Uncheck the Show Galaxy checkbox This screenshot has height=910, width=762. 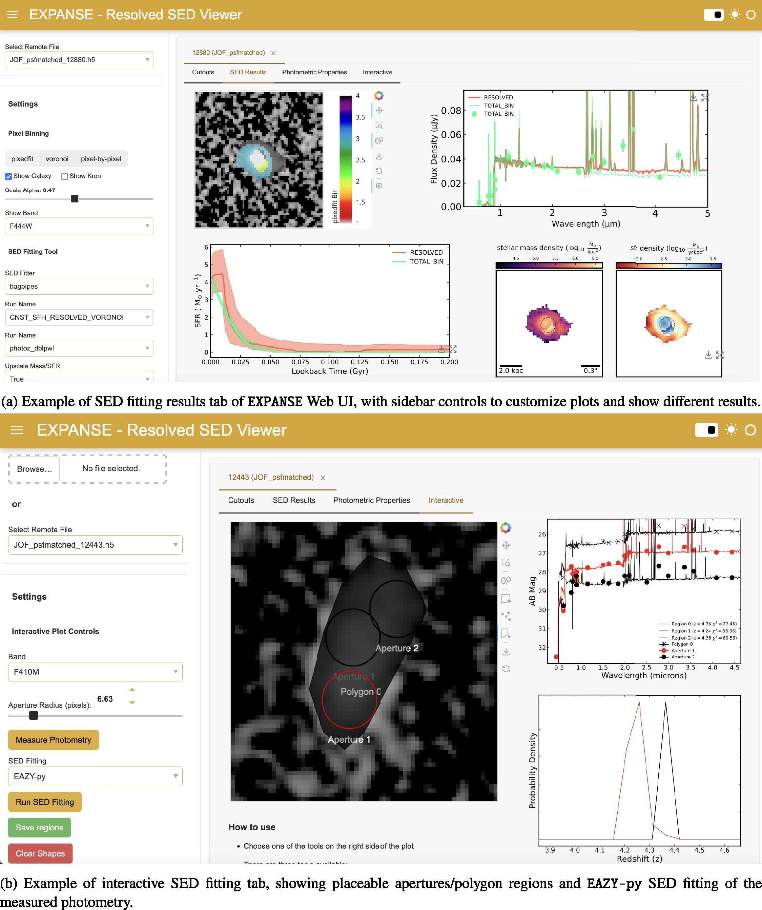(8, 176)
